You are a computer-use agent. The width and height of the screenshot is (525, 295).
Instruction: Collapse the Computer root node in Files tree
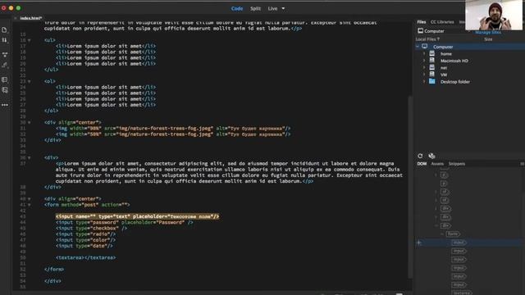418,47
